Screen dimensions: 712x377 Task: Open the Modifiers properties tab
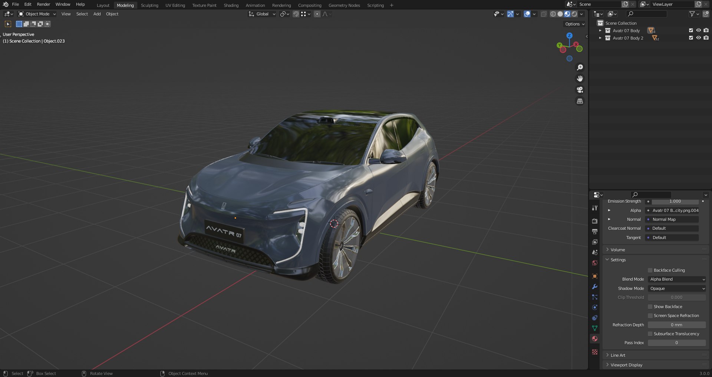click(x=595, y=287)
